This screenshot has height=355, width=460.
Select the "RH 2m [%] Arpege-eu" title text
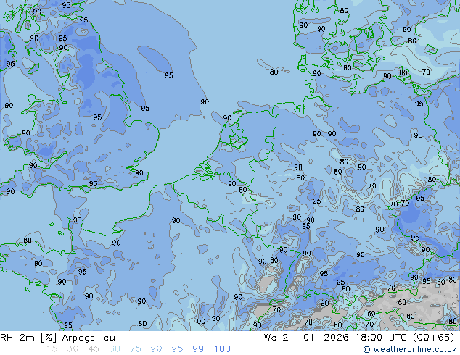[57, 338]
